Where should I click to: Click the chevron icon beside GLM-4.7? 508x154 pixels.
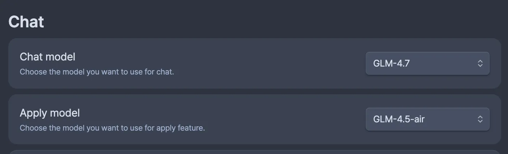pyautogui.click(x=480, y=64)
